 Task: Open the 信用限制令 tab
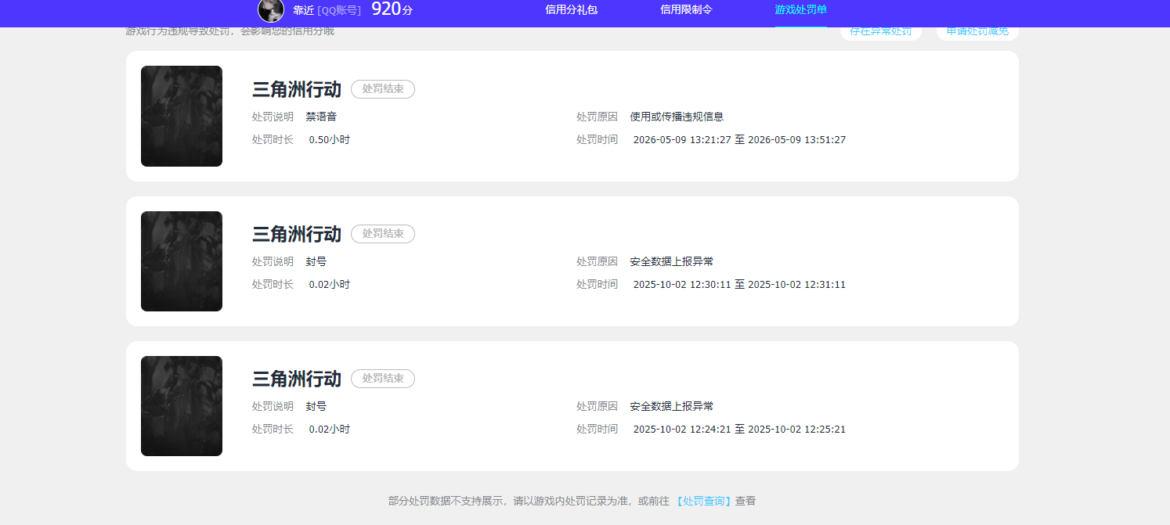click(x=686, y=9)
